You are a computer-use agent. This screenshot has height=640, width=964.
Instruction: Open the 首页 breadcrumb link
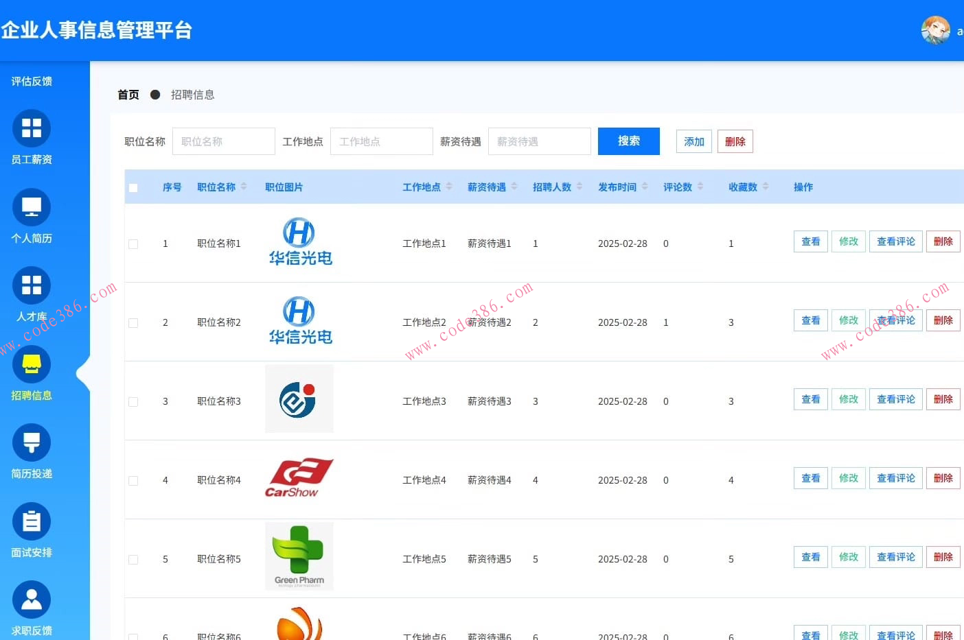coord(128,95)
